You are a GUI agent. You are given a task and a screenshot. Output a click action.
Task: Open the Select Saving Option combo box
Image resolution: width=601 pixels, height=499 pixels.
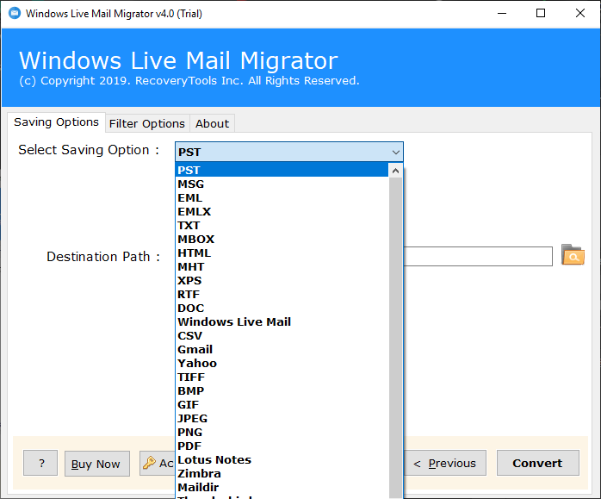click(289, 152)
